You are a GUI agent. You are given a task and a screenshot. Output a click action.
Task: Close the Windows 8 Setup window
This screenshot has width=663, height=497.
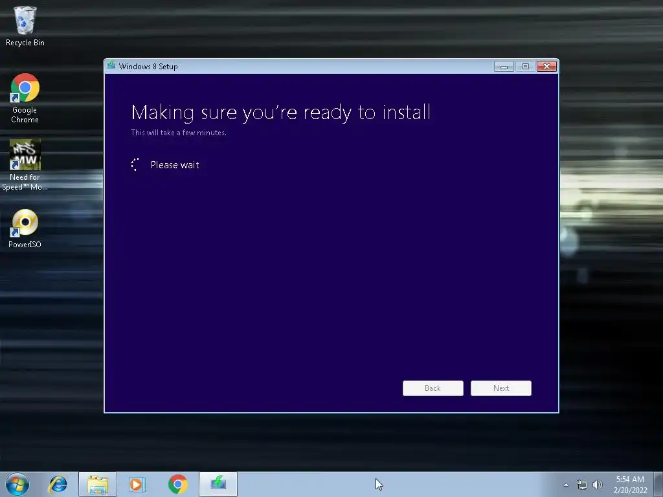tap(546, 67)
